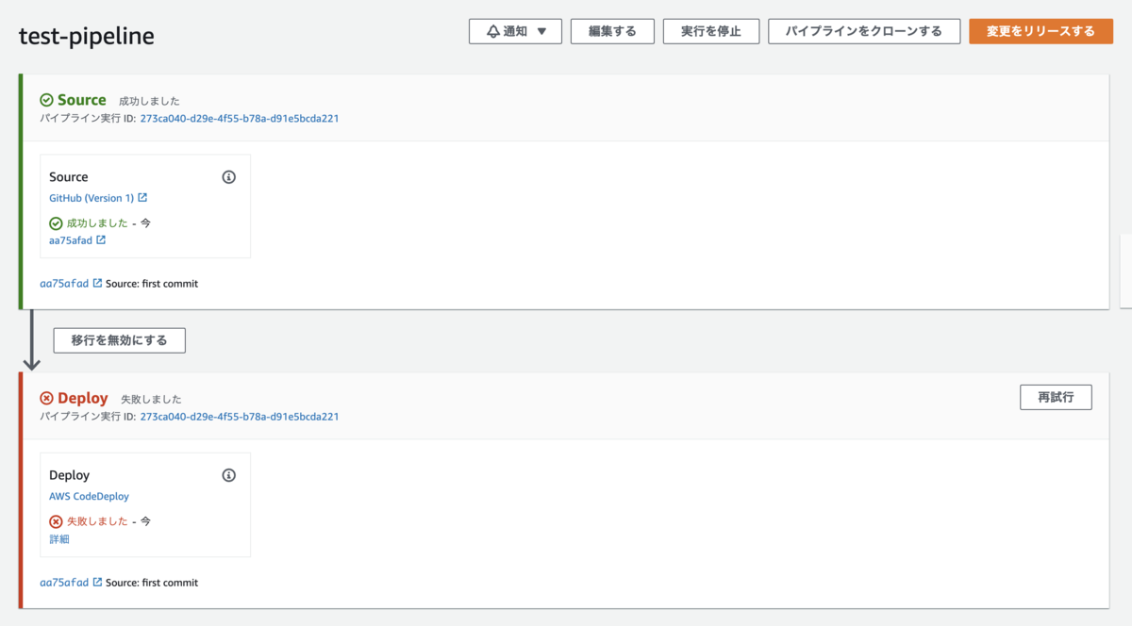1132x626 pixels.
Task: Click the red Deploy stage heading
Action: tap(83, 399)
